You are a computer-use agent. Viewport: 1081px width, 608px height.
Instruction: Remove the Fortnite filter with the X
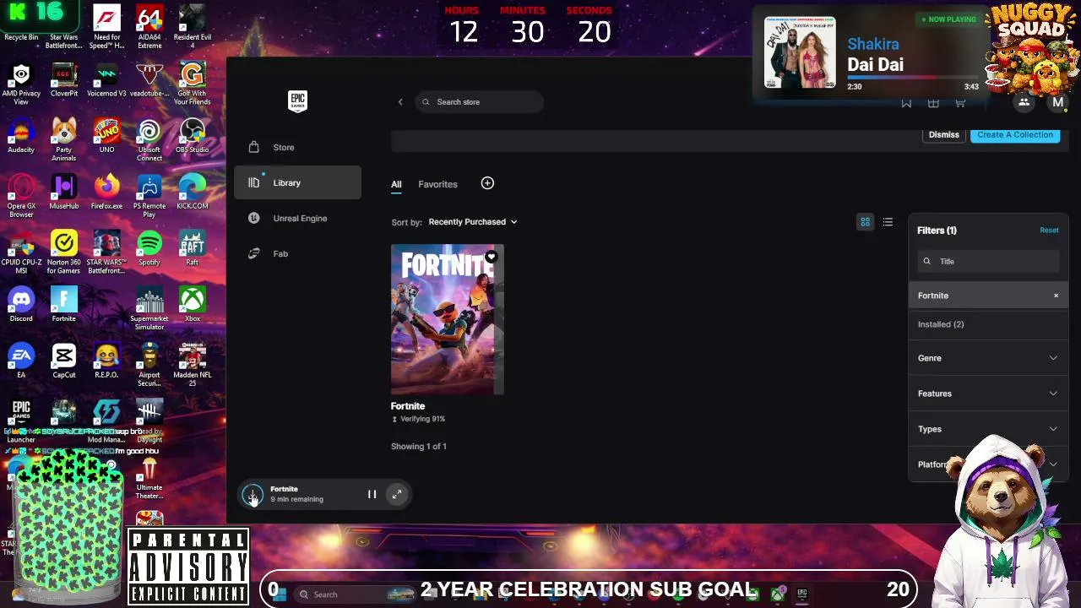[x=1056, y=296]
